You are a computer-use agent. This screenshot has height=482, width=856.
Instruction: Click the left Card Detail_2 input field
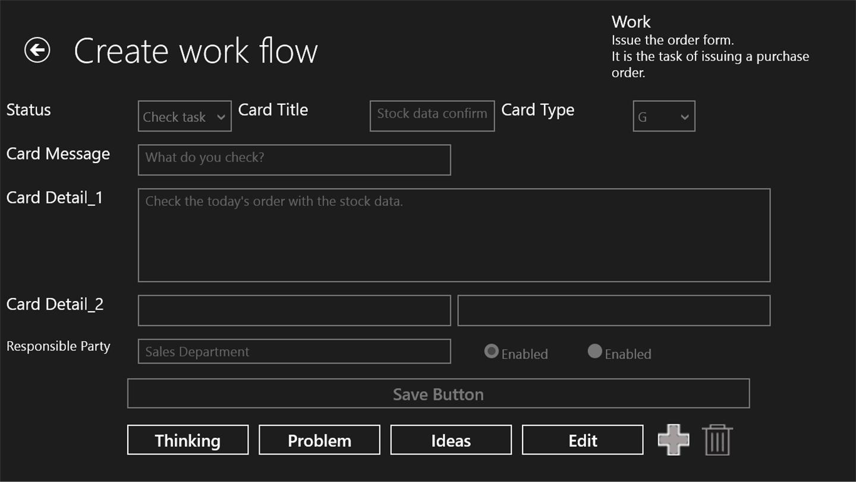(294, 311)
